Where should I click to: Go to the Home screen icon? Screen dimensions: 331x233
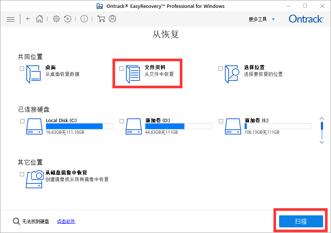pyautogui.click(x=39, y=19)
